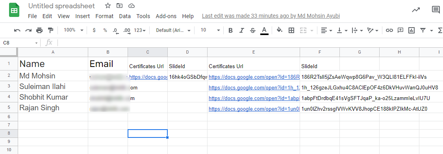This screenshot has height=154, width=443.
Task: Open the Borders icon
Action: click(291, 30)
